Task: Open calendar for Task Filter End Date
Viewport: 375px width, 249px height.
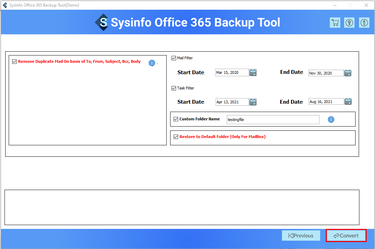Action: tap(348, 102)
